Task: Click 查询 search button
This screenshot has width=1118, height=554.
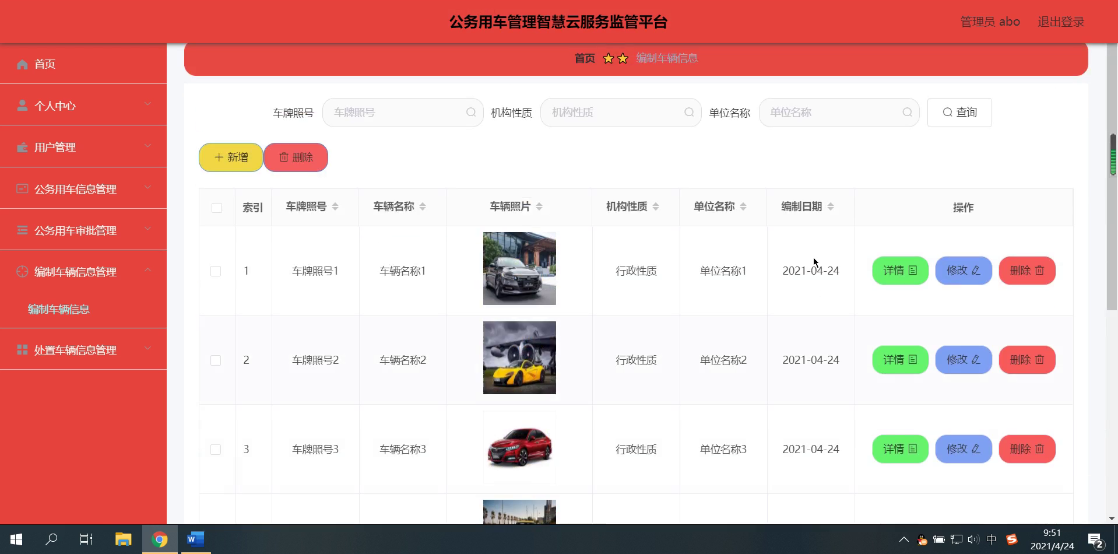Action: (959, 113)
